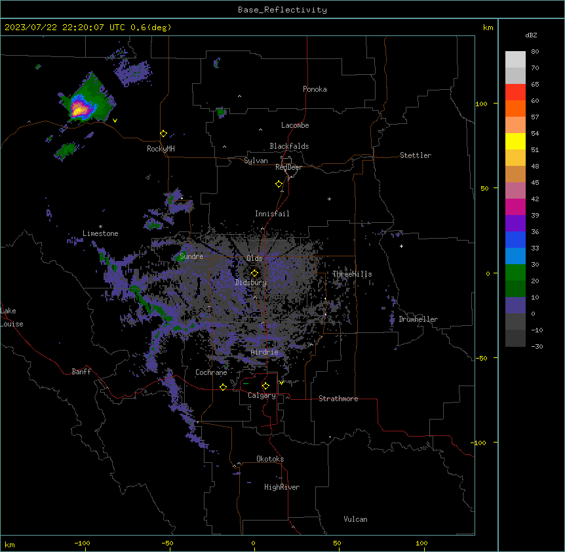This screenshot has height=552, width=565.
Task: Select the yellow diamond marker beside Cochrane
Action: click(x=223, y=387)
